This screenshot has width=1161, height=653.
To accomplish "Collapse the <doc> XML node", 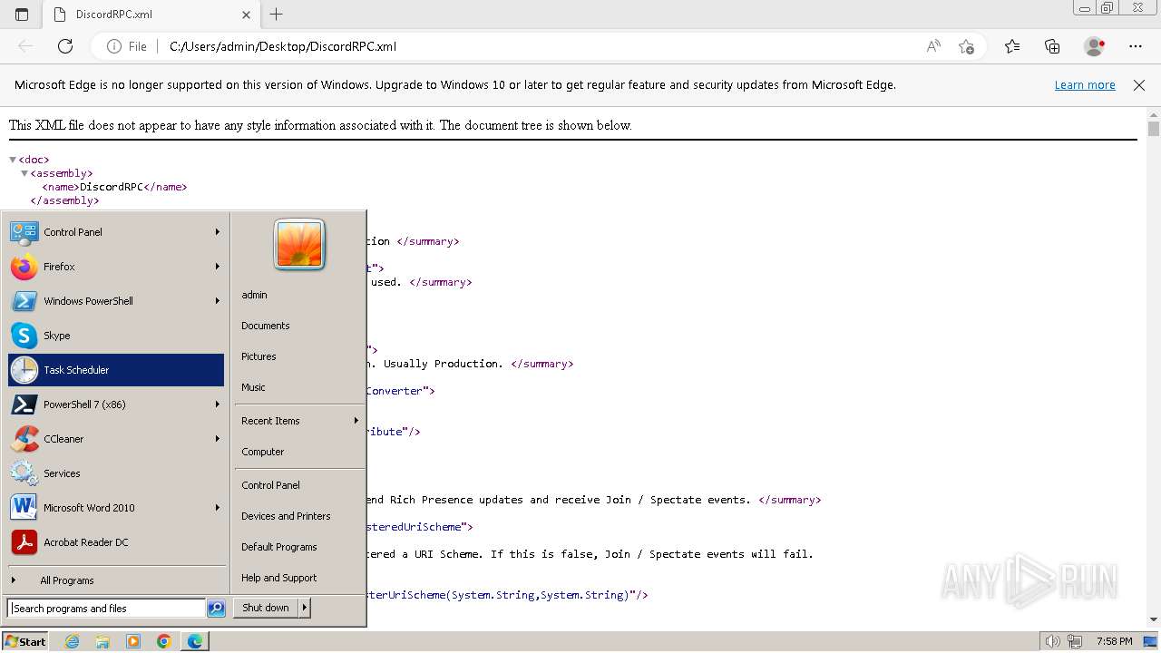I will click(x=13, y=160).
